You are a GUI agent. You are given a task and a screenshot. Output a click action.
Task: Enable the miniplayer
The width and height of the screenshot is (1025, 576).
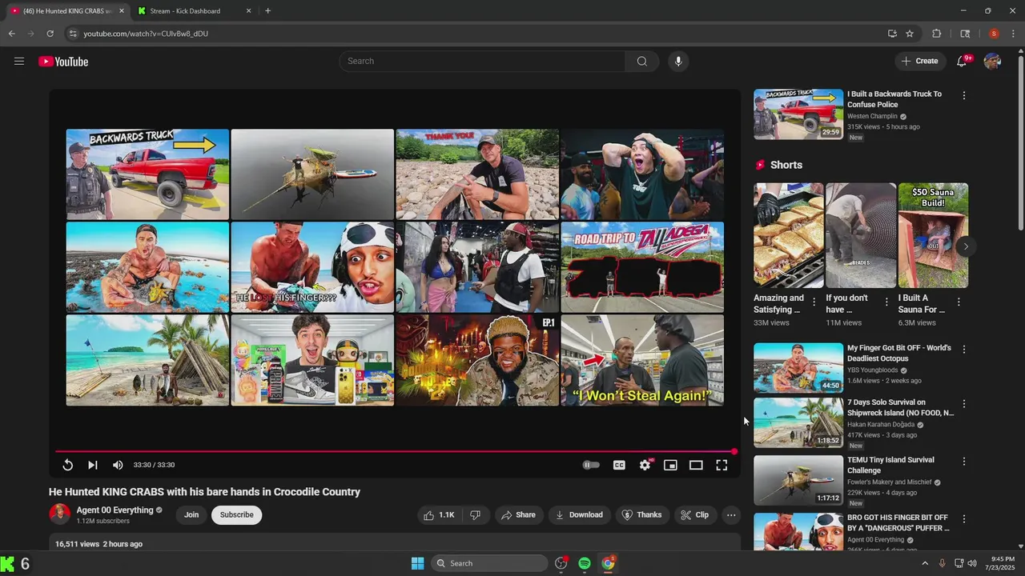[670, 465]
